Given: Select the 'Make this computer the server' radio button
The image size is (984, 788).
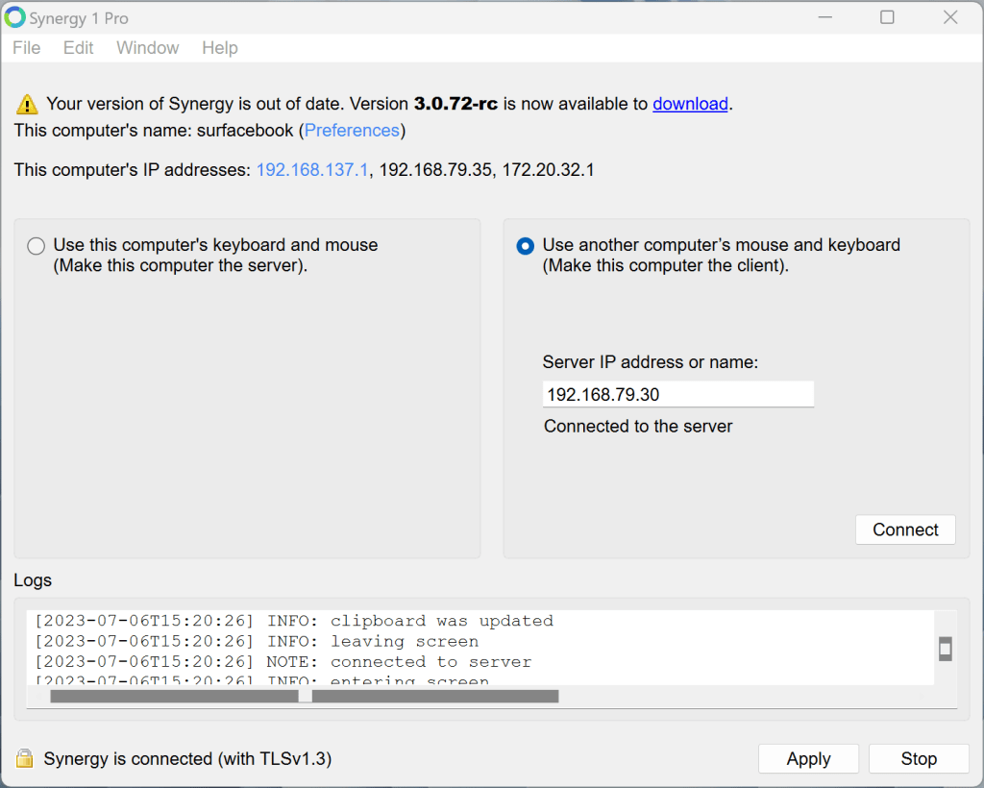Looking at the screenshot, I should coord(36,246).
